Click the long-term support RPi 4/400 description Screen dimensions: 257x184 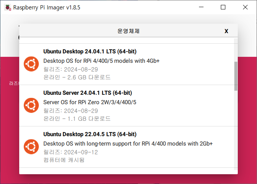click(x=128, y=144)
